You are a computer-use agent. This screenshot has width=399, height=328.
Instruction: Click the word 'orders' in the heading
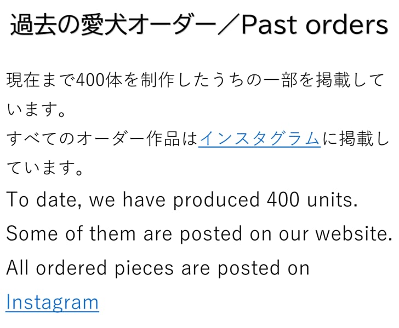pyautogui.click(x=346, y=25)
